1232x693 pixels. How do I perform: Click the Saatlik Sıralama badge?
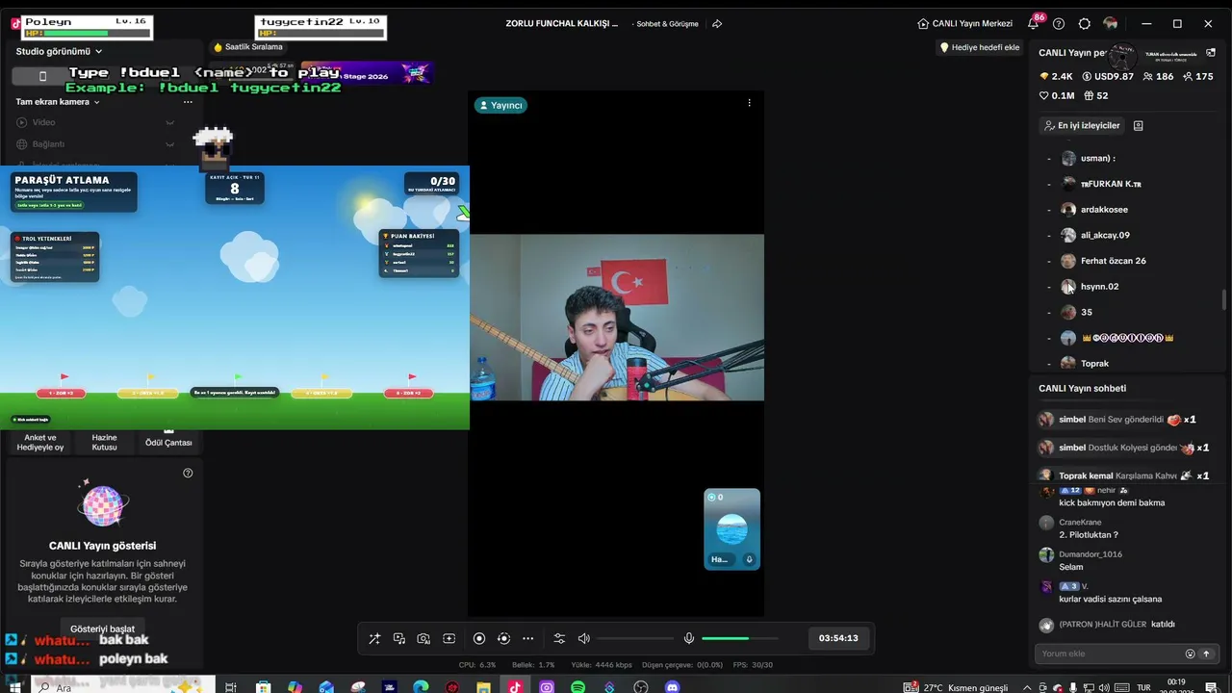[248, 46]
